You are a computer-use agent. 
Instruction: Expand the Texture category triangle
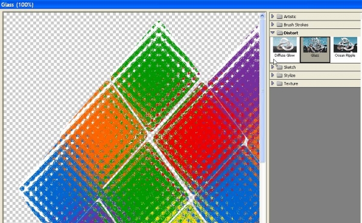click(273, 83)
